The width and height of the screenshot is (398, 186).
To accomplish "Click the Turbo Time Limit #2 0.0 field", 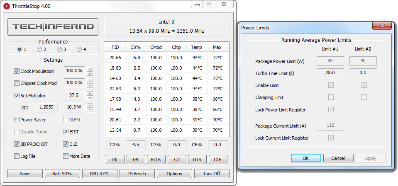I will coord(363,73).
